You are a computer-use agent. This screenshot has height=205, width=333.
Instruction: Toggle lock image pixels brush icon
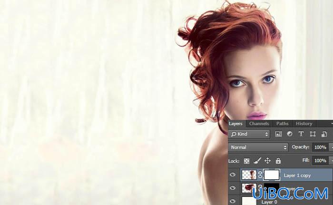point(257,161)
